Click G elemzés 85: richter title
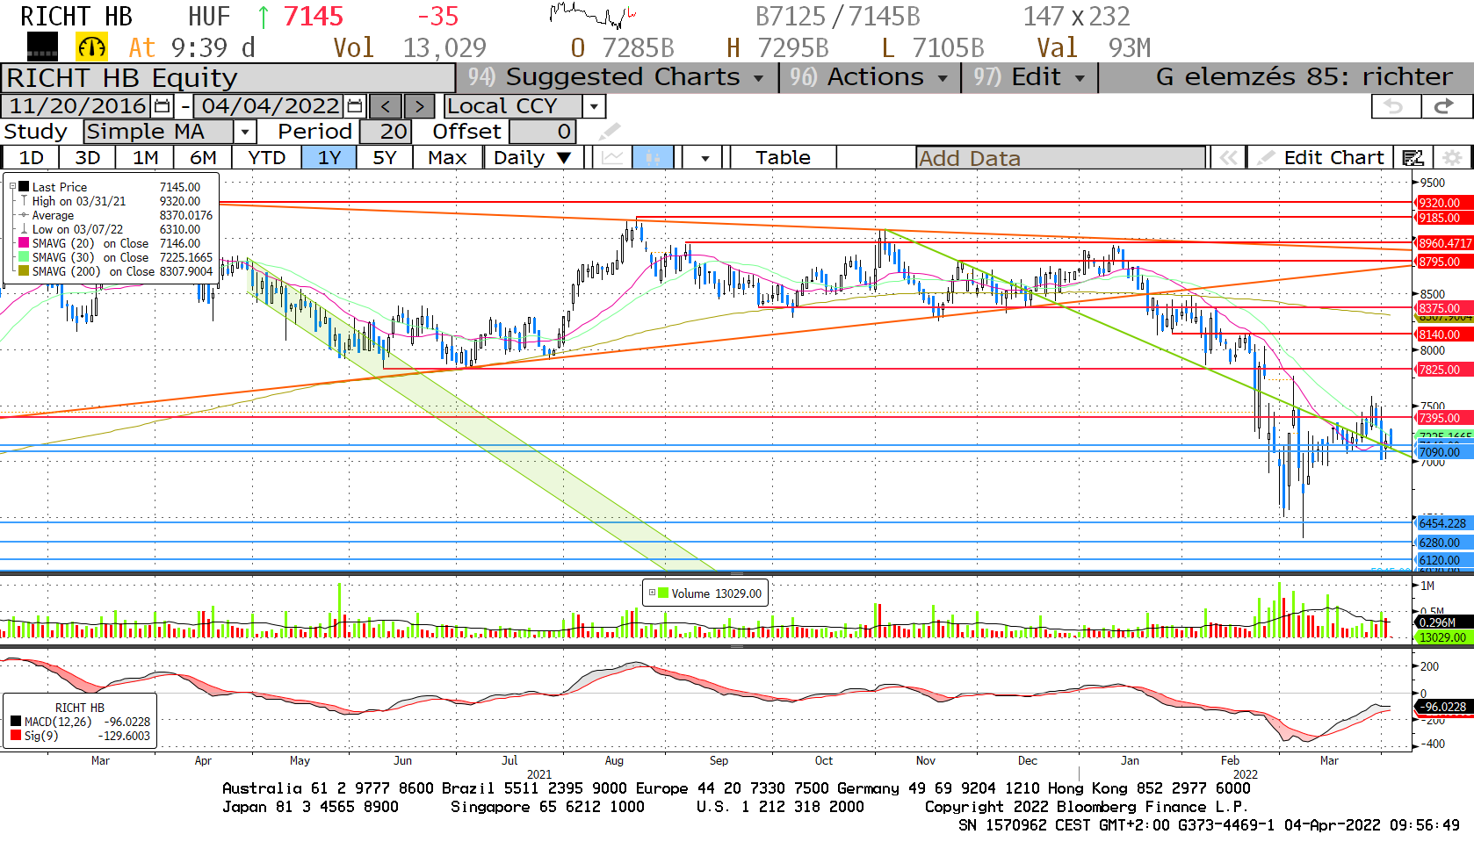Viewport: 1474px width, 863px height. pos(1304,77)
